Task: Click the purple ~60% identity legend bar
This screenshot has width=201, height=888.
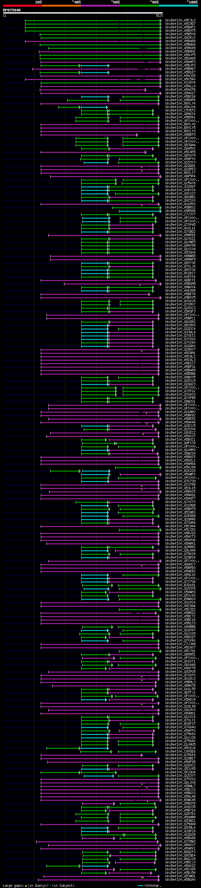Action: click(100, 6)
